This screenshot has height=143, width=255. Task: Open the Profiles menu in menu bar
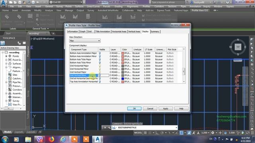(x=146, y=6)
